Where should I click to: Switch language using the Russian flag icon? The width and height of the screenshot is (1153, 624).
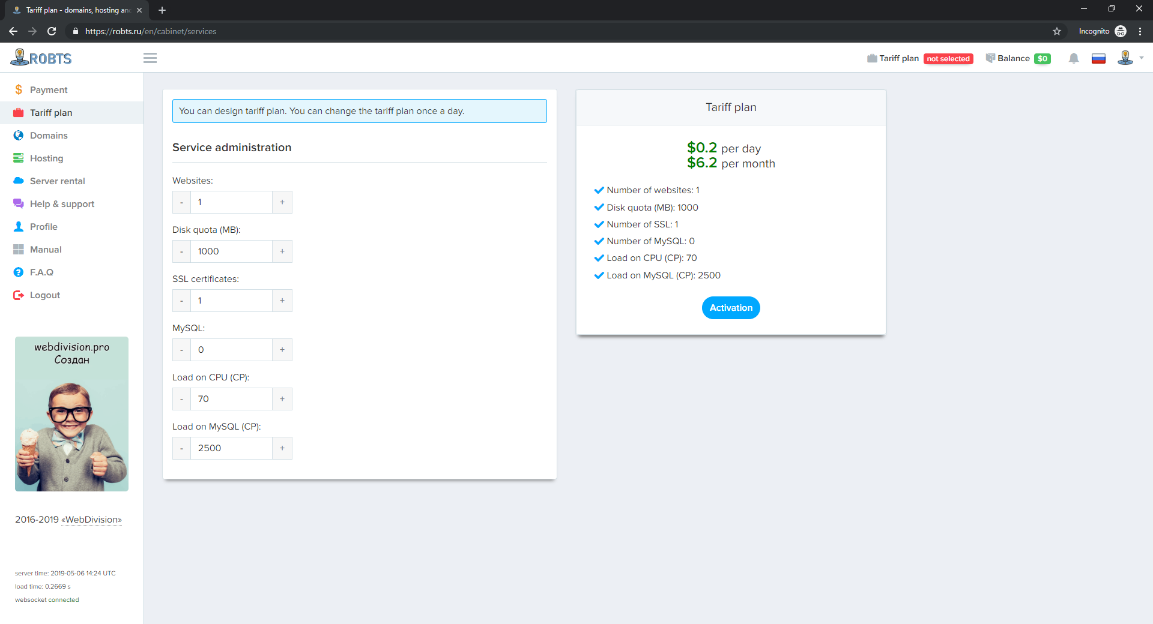[1098, 58]
